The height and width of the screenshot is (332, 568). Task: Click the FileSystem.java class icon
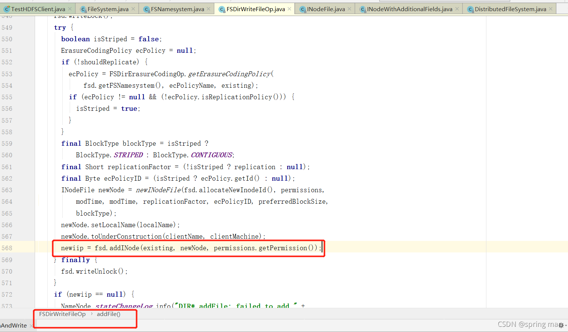pyautogui.click(x=83, y=9)
